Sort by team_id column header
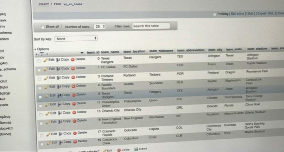Image resolution: width=284 pixels, height=152 pixels. coord(93,52)
